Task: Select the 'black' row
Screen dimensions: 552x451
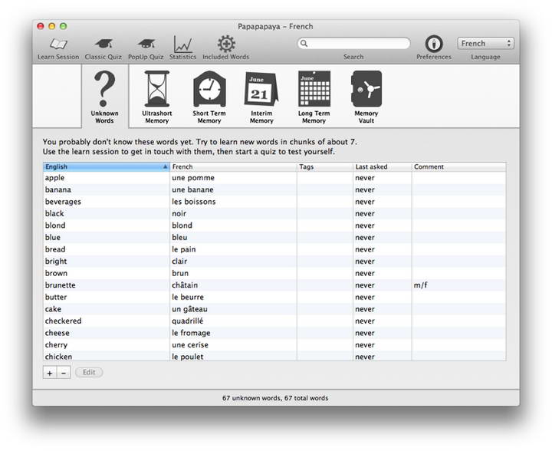Action: coord(274,214)
